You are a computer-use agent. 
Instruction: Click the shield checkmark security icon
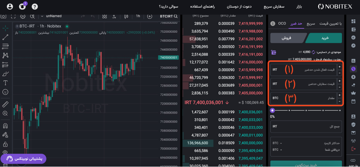353,124
